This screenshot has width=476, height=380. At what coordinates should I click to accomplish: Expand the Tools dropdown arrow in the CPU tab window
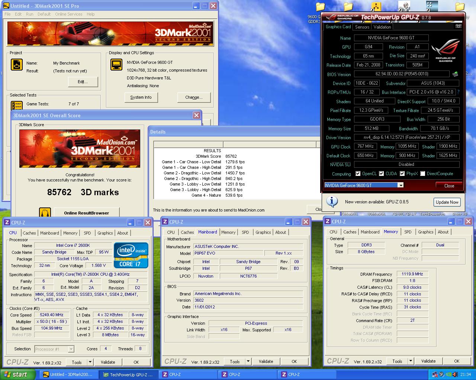pyautogui.click(x=90, y=362)
